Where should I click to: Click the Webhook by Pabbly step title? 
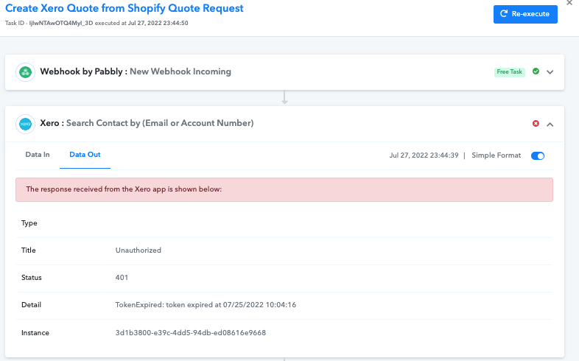[136, 71]
